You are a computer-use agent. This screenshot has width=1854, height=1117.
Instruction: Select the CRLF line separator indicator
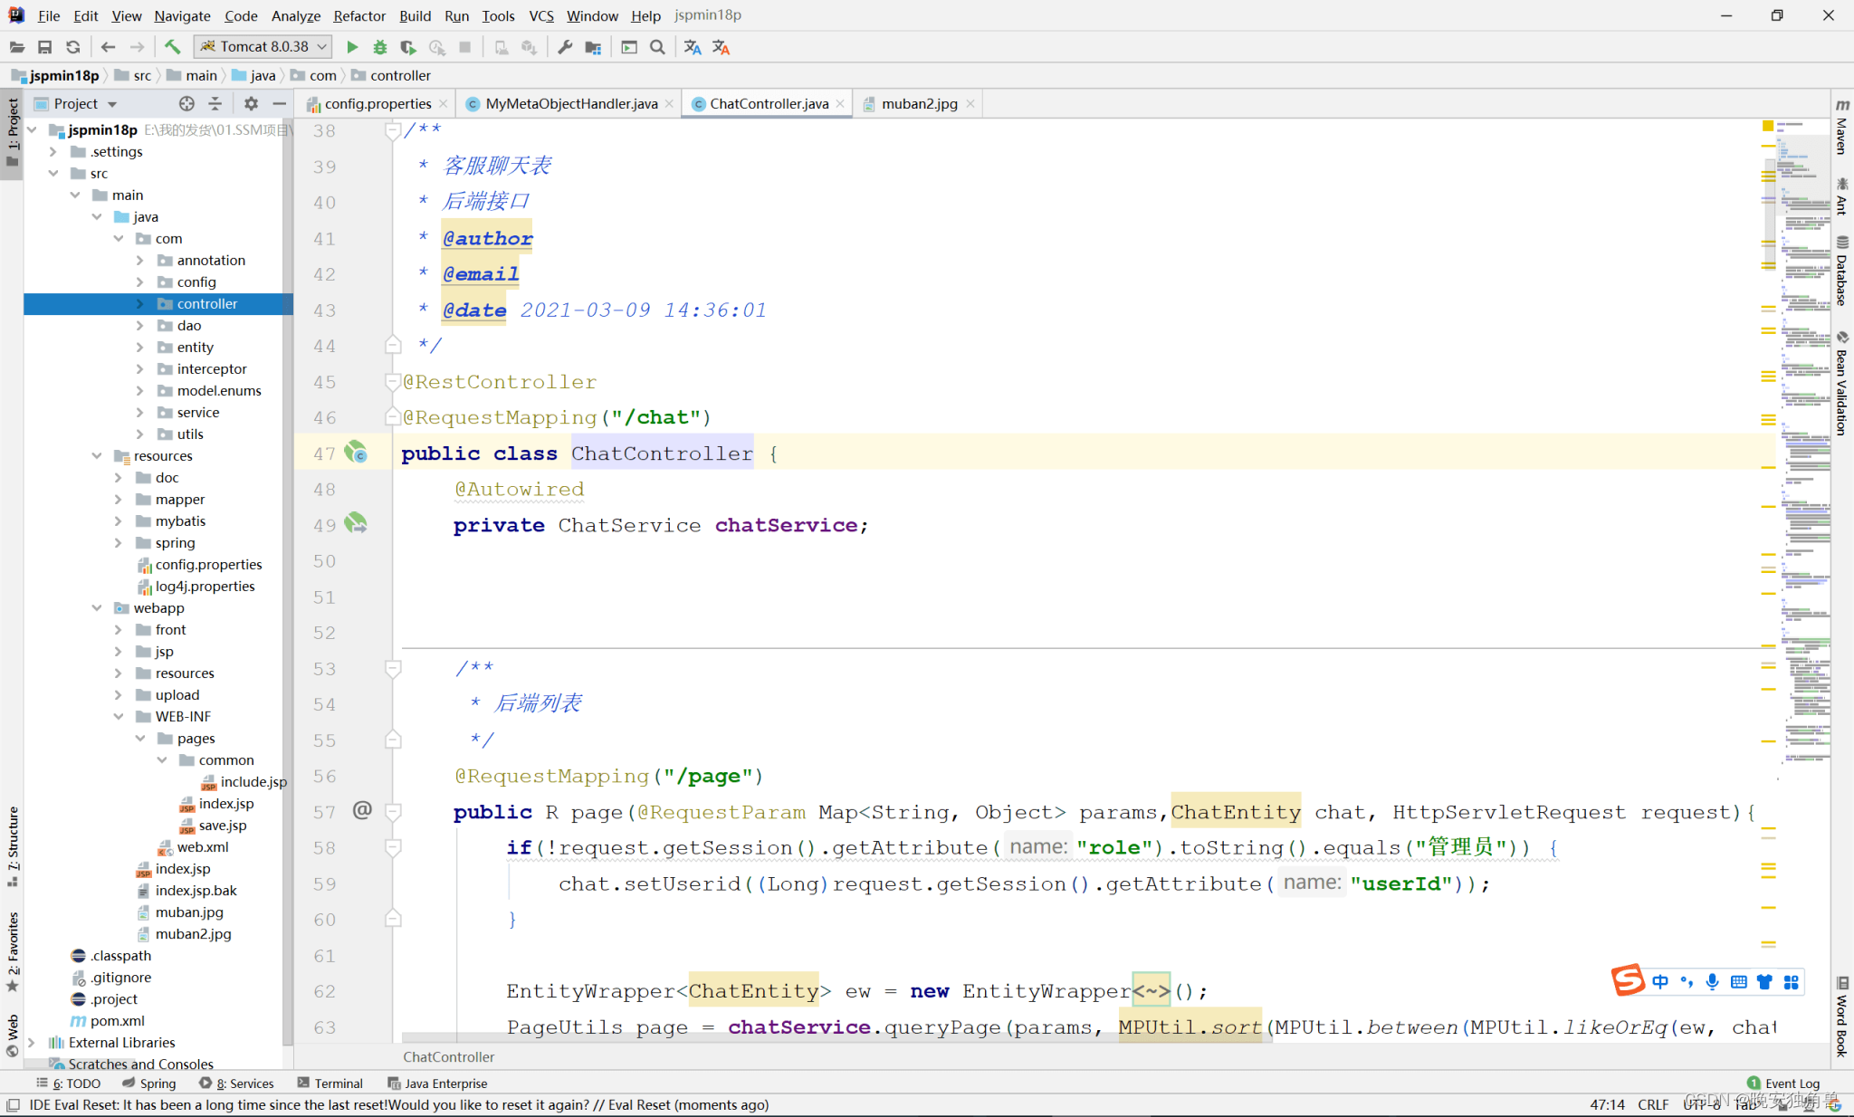pos(1652,1103)
